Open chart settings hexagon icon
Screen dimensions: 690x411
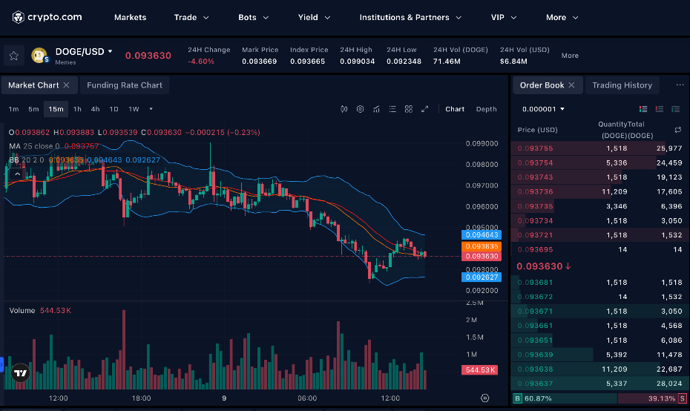point(360,109)
